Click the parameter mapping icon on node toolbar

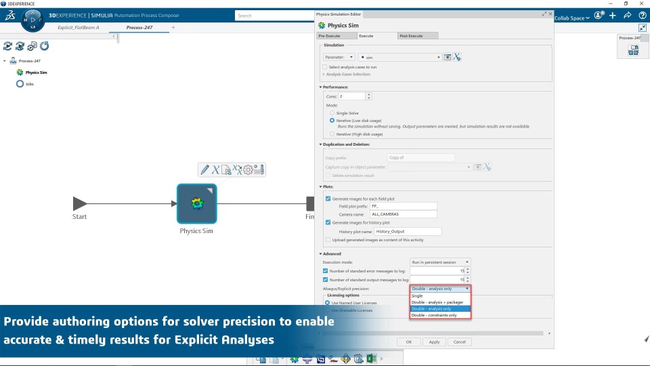click(237, 169)
